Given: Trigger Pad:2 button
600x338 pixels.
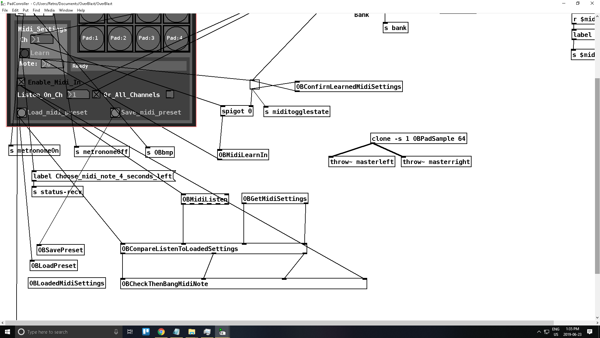Looking at the screenshot, I should [x=119, y=38].
